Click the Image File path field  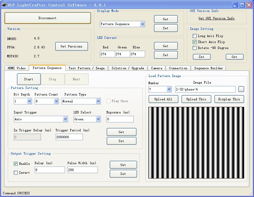click(205, 89)
